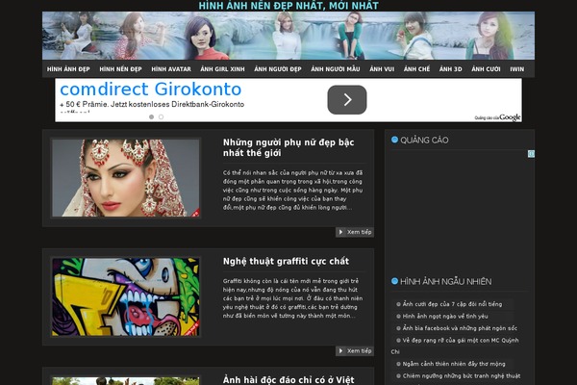Select ẢNH NGƯỜI MẪU in navigation
Image resolution: width=577 pixels, height=385 pixels.
point(336,69)
